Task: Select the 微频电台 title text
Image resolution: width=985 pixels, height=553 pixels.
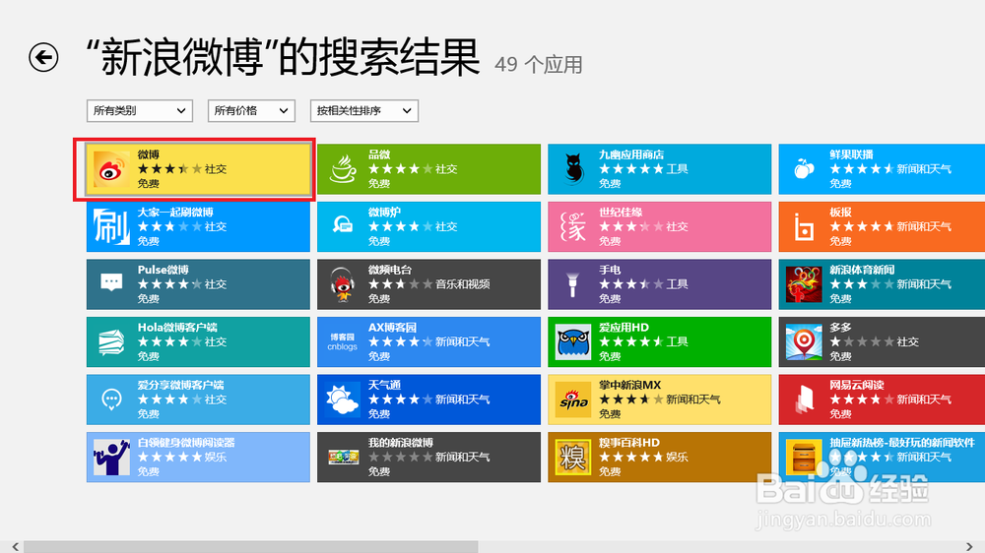Action: (x=390, y=270)
